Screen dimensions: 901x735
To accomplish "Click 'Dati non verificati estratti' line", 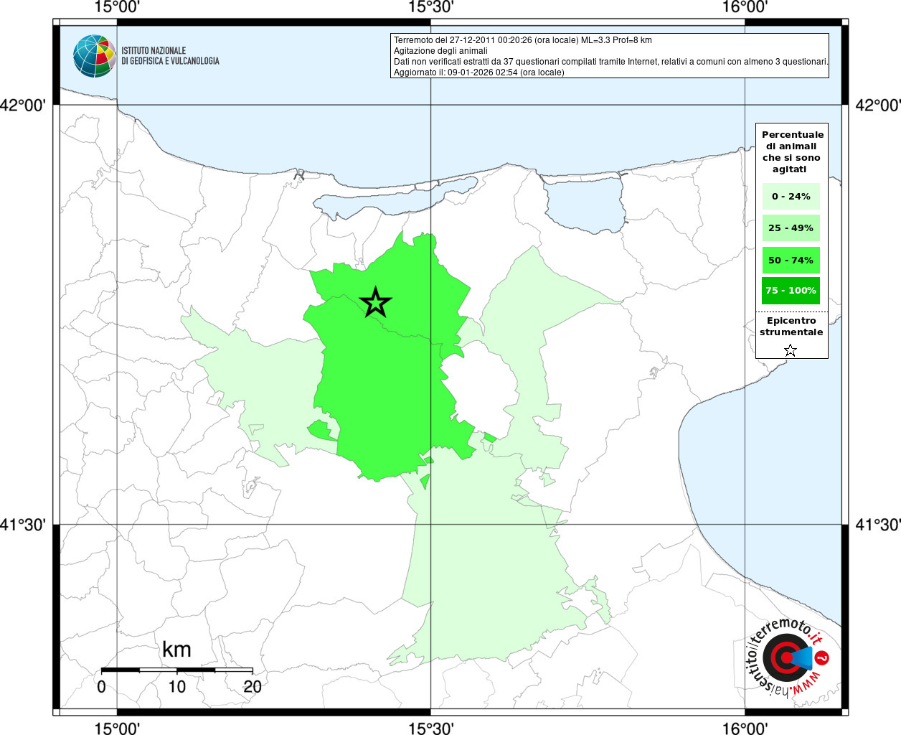I will [611, 62].
